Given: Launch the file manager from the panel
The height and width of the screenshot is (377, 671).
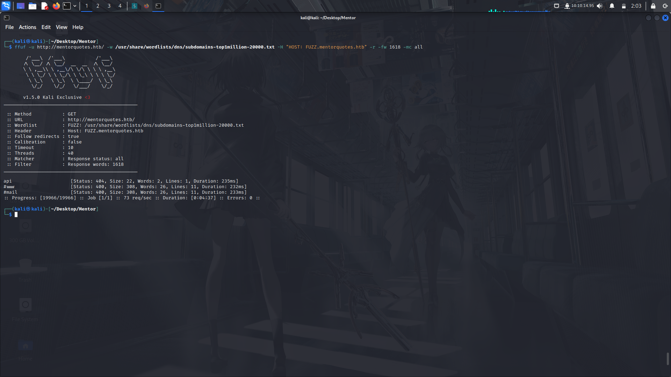Looking at the screenshot, I should tap(33, 6).
